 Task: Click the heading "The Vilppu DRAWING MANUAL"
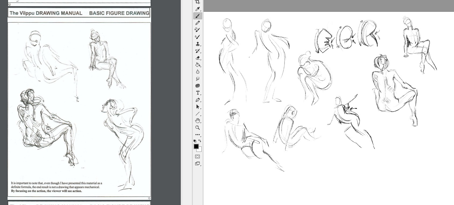click(46, 13)
